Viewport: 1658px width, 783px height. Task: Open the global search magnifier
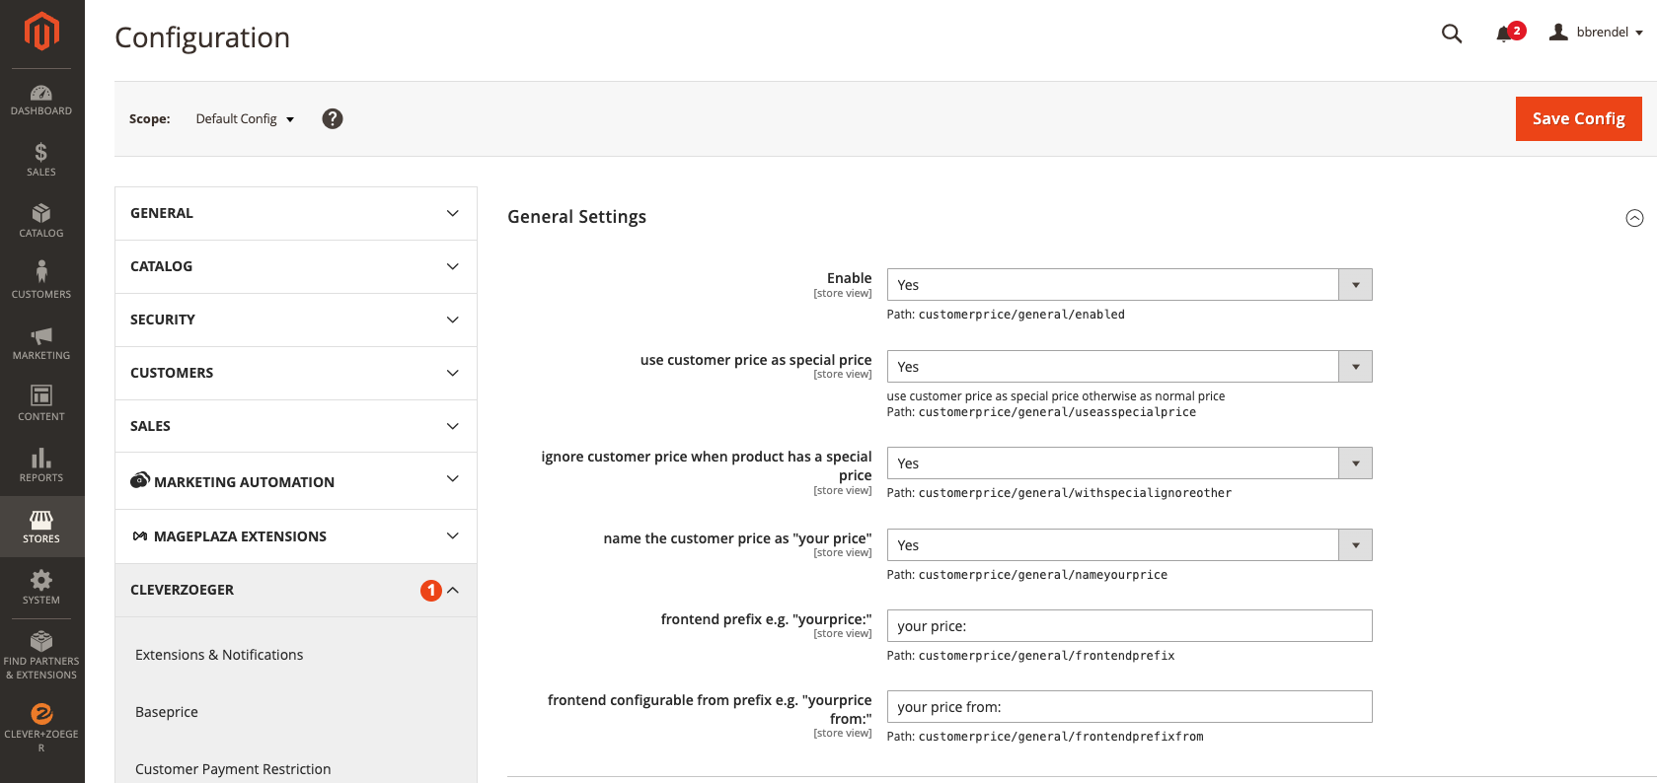click(x=1452, y=34)
